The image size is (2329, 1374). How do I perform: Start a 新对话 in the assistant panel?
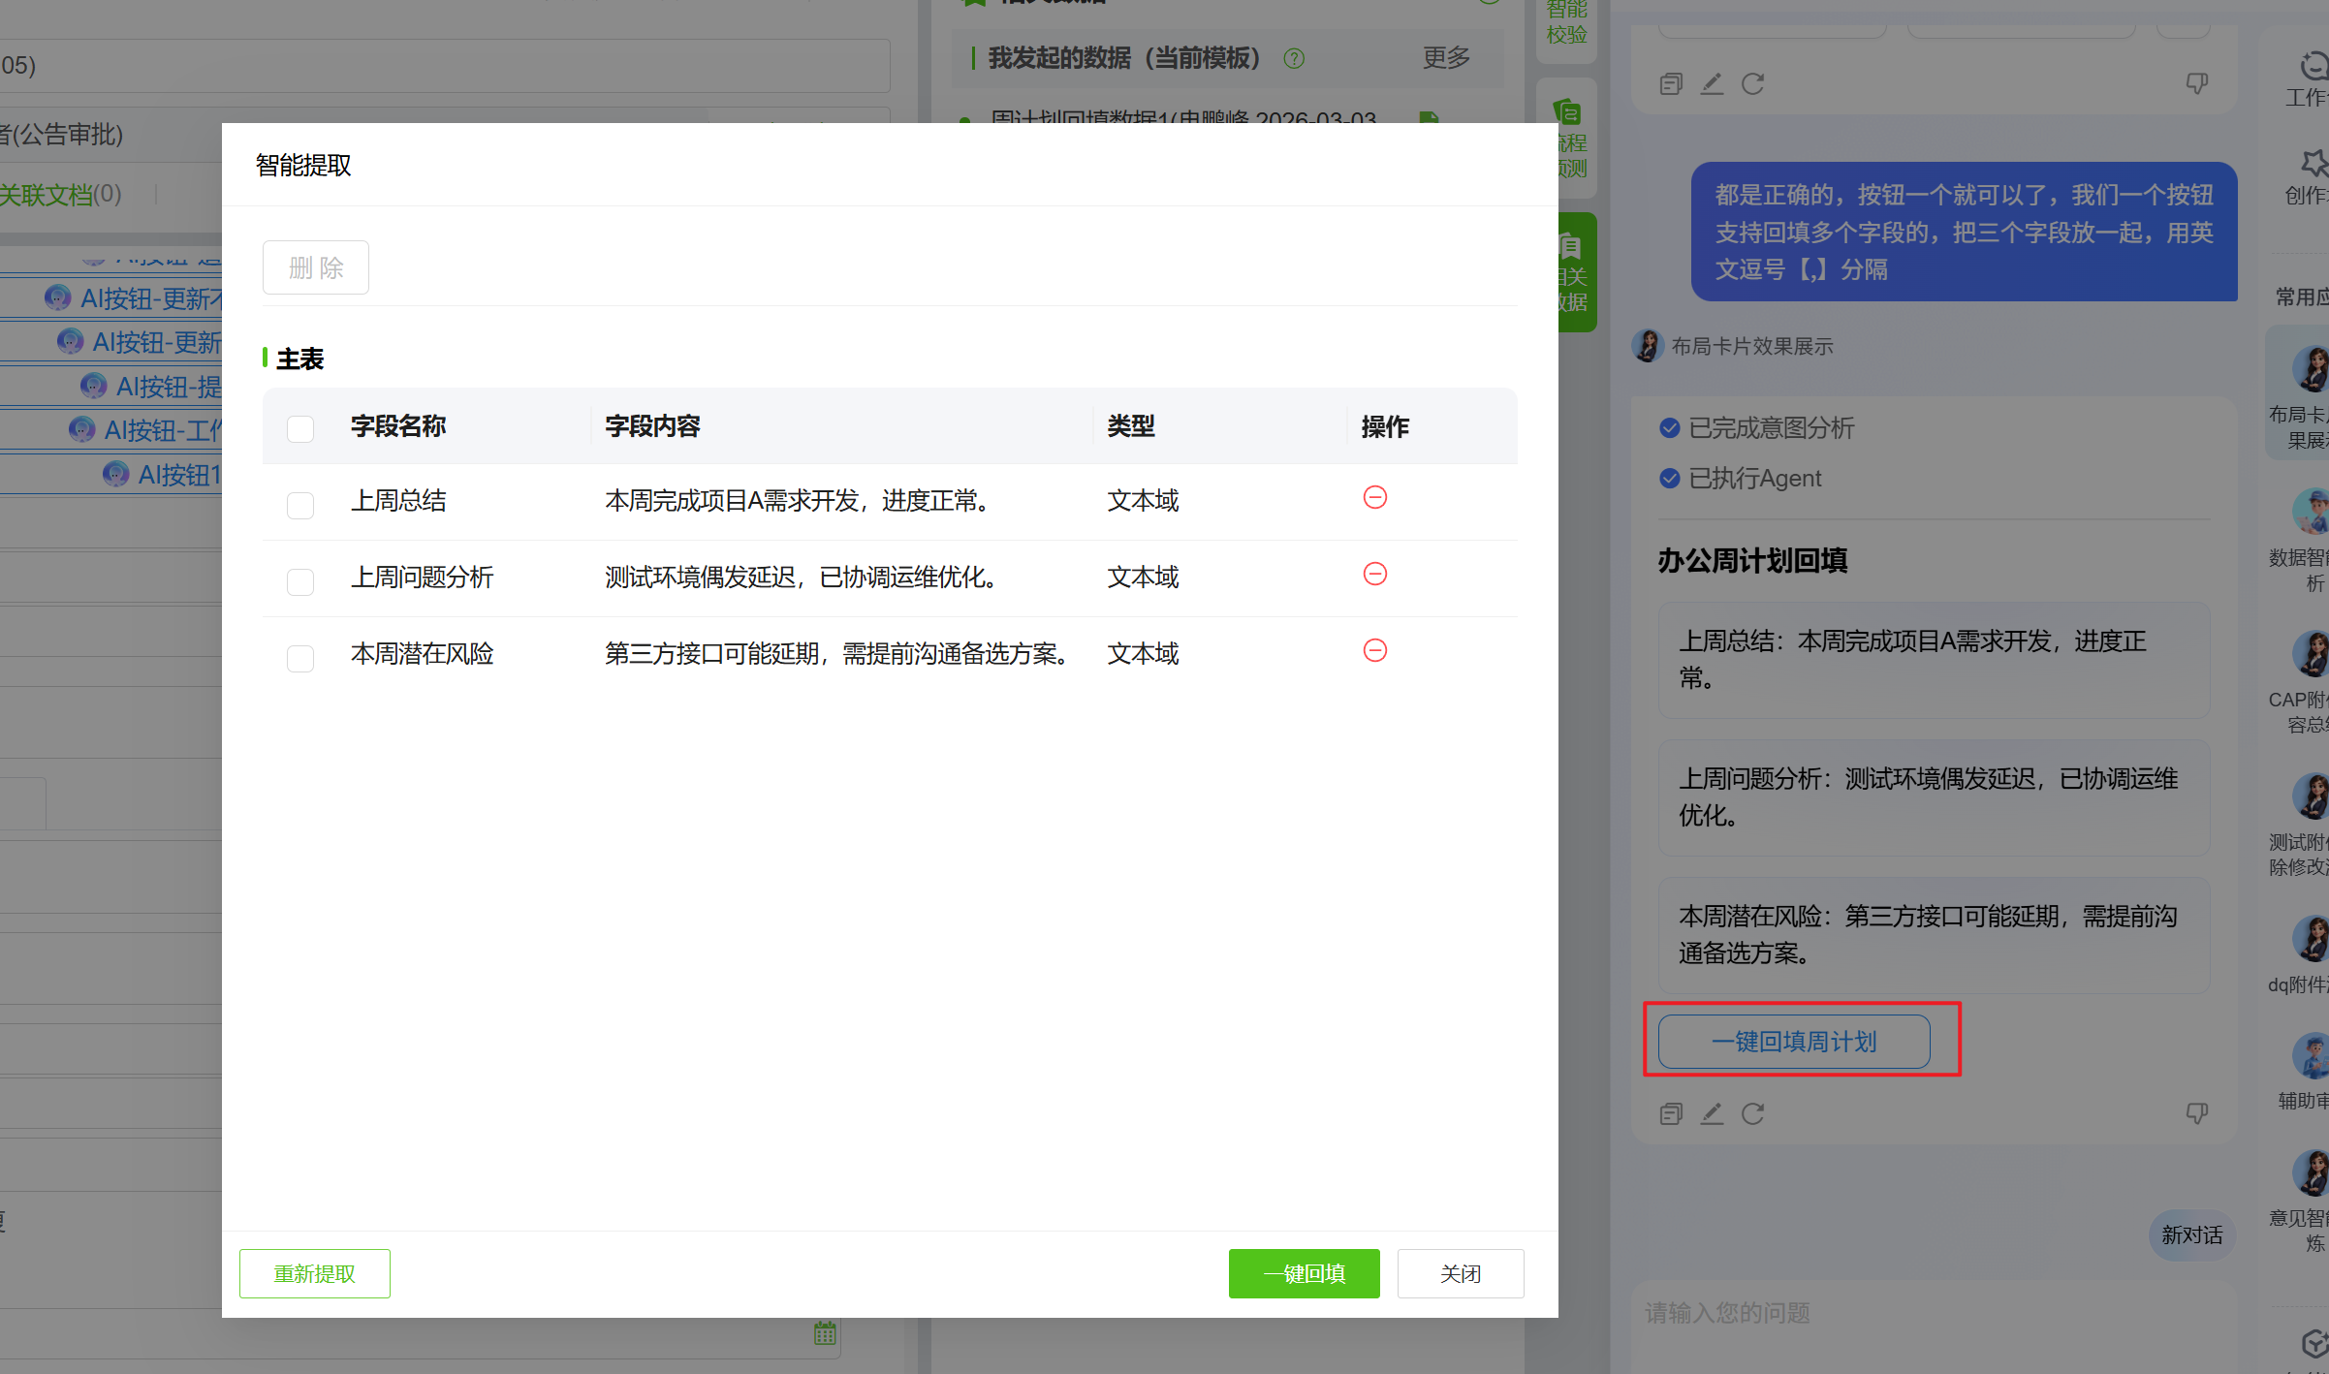tap(2191, 1235)
